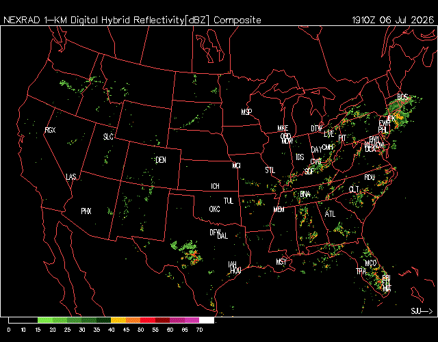Select the MCO airport label
The image size is (438, 342).
coord(371,263)
